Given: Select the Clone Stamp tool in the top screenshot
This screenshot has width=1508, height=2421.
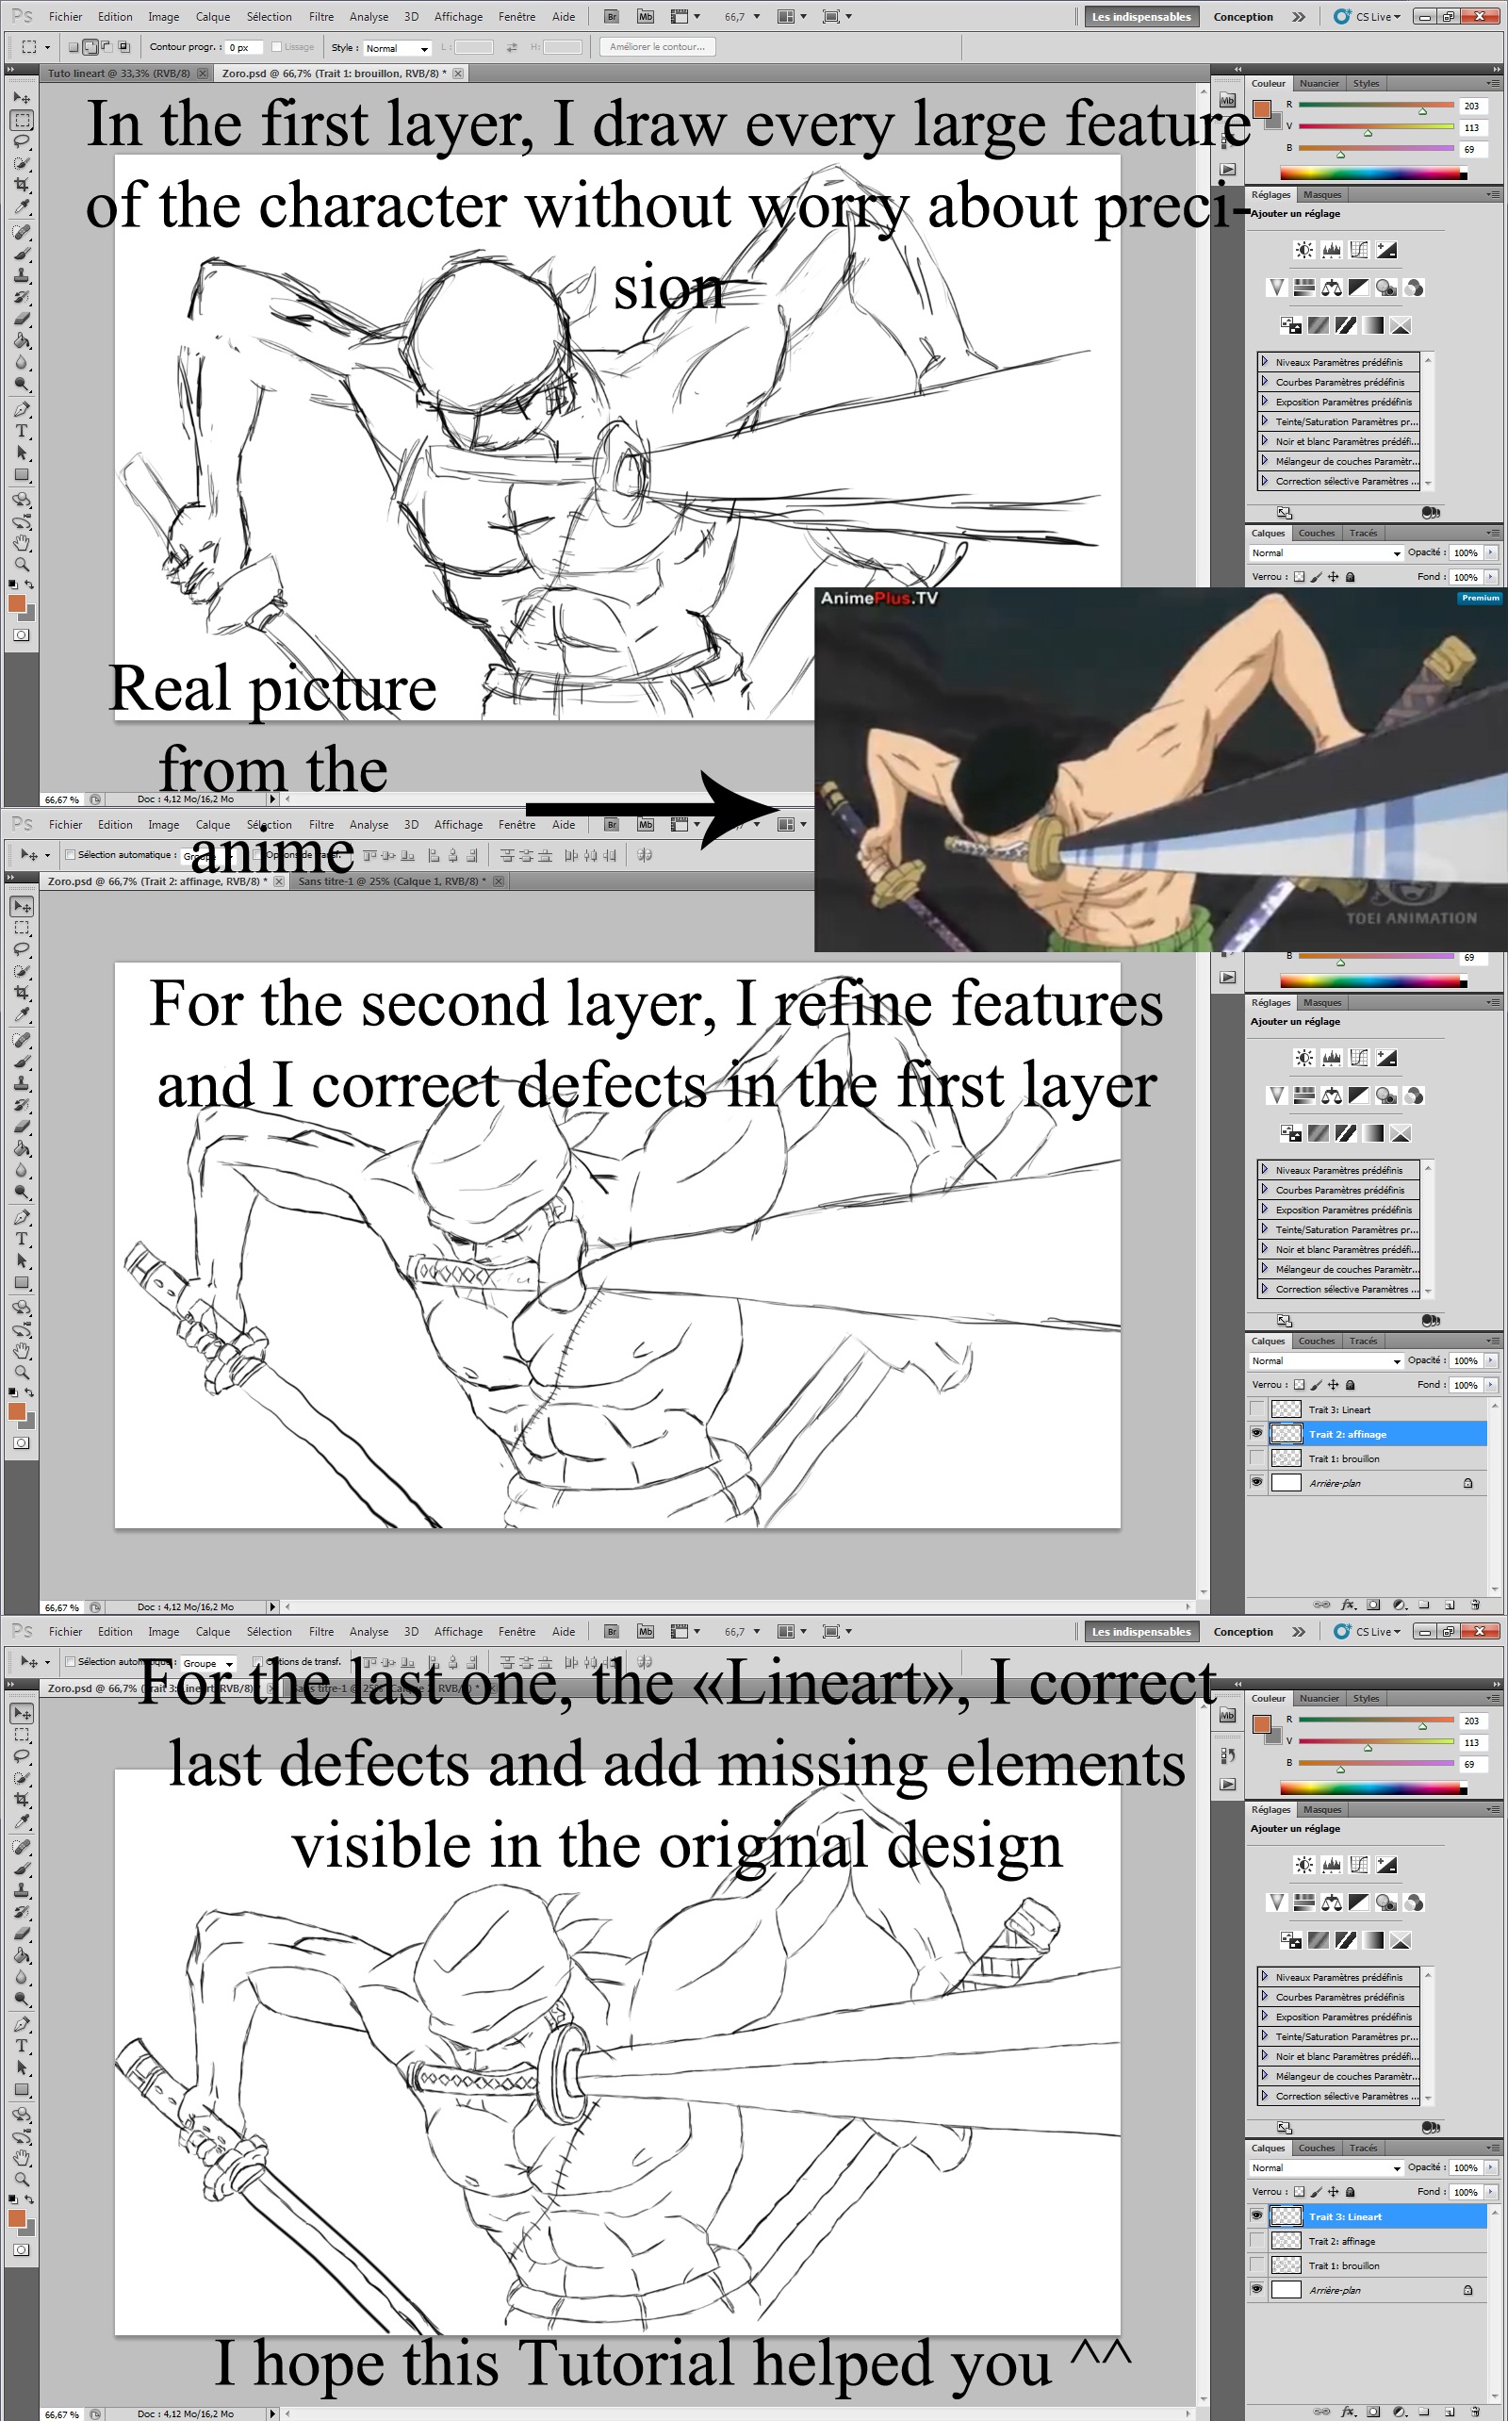Looking at the screenshot, I should [21, 275].
